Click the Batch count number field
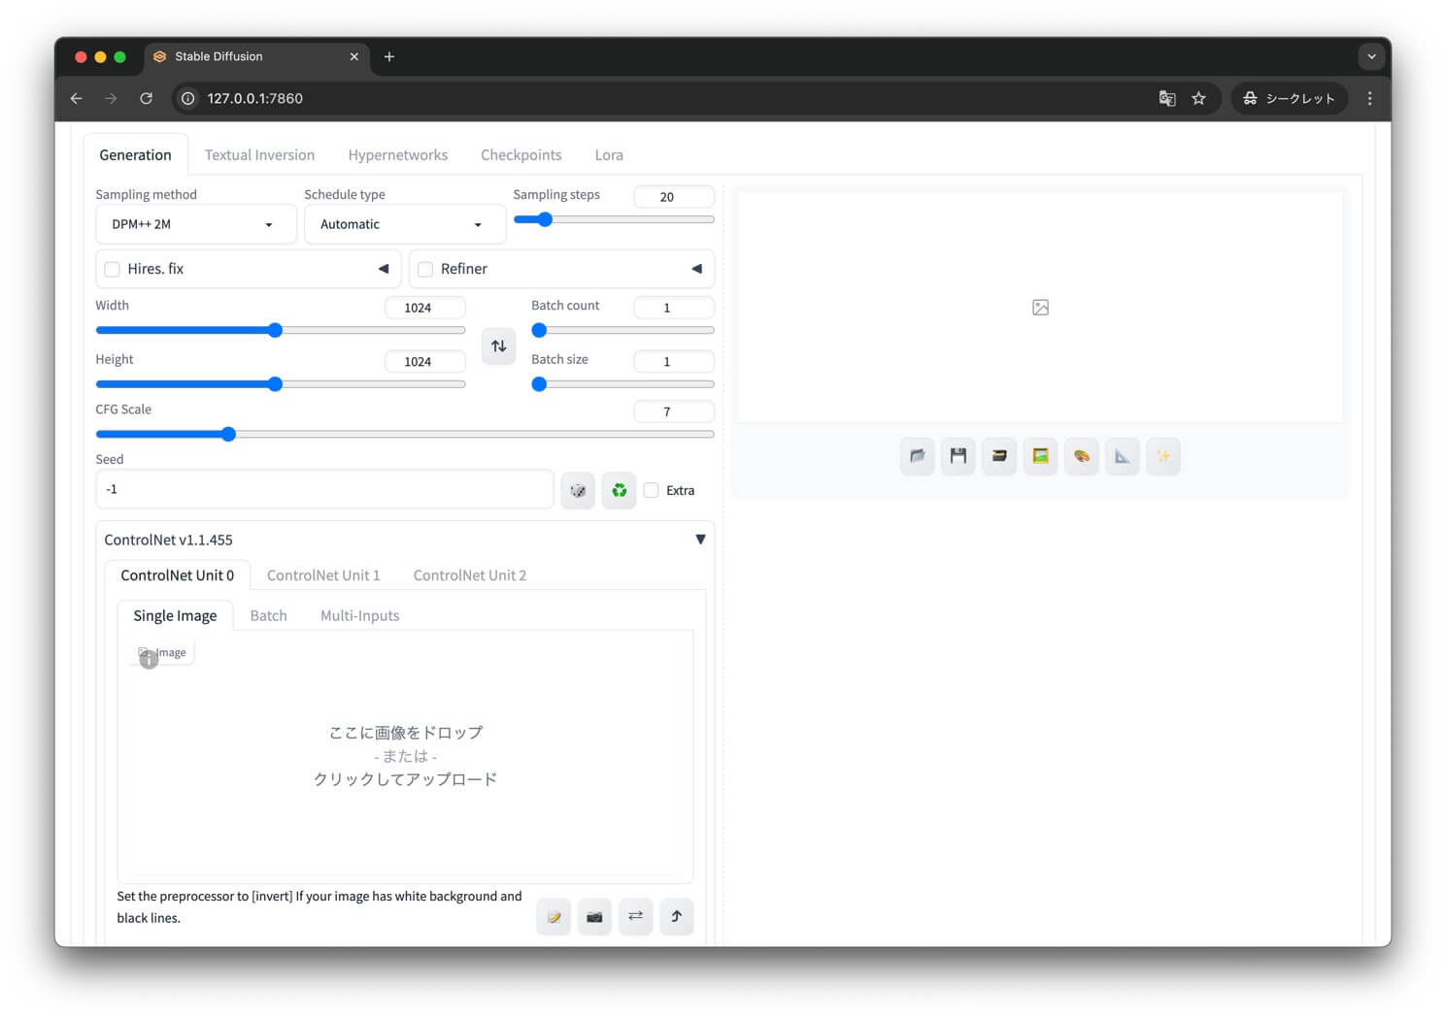Viewport: 1446px width, 1019px height. 674,308
